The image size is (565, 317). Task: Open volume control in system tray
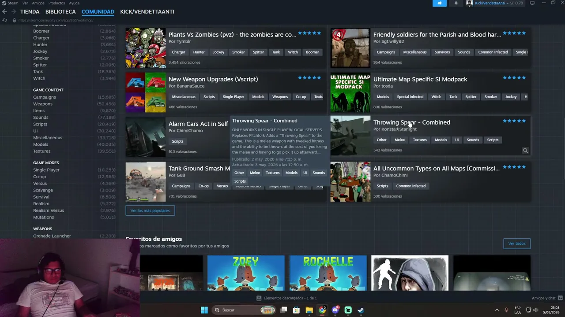tap(535, 310)
